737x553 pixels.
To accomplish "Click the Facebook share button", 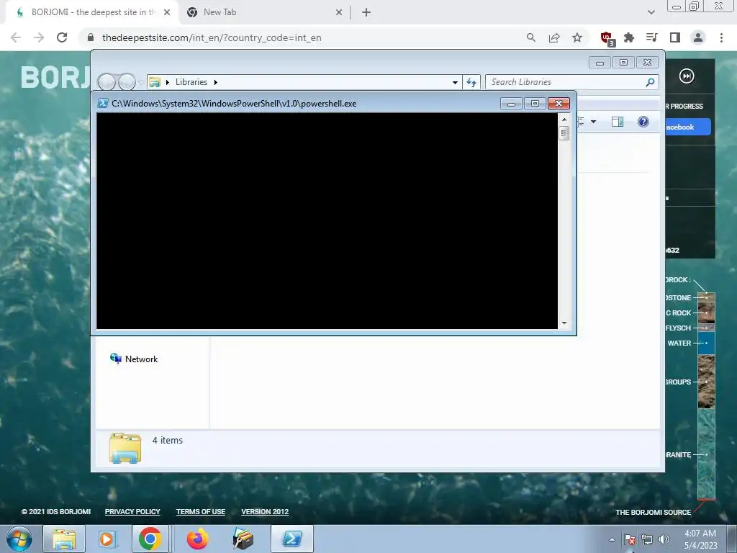I will pyautogui.click(x=687, y=127).
